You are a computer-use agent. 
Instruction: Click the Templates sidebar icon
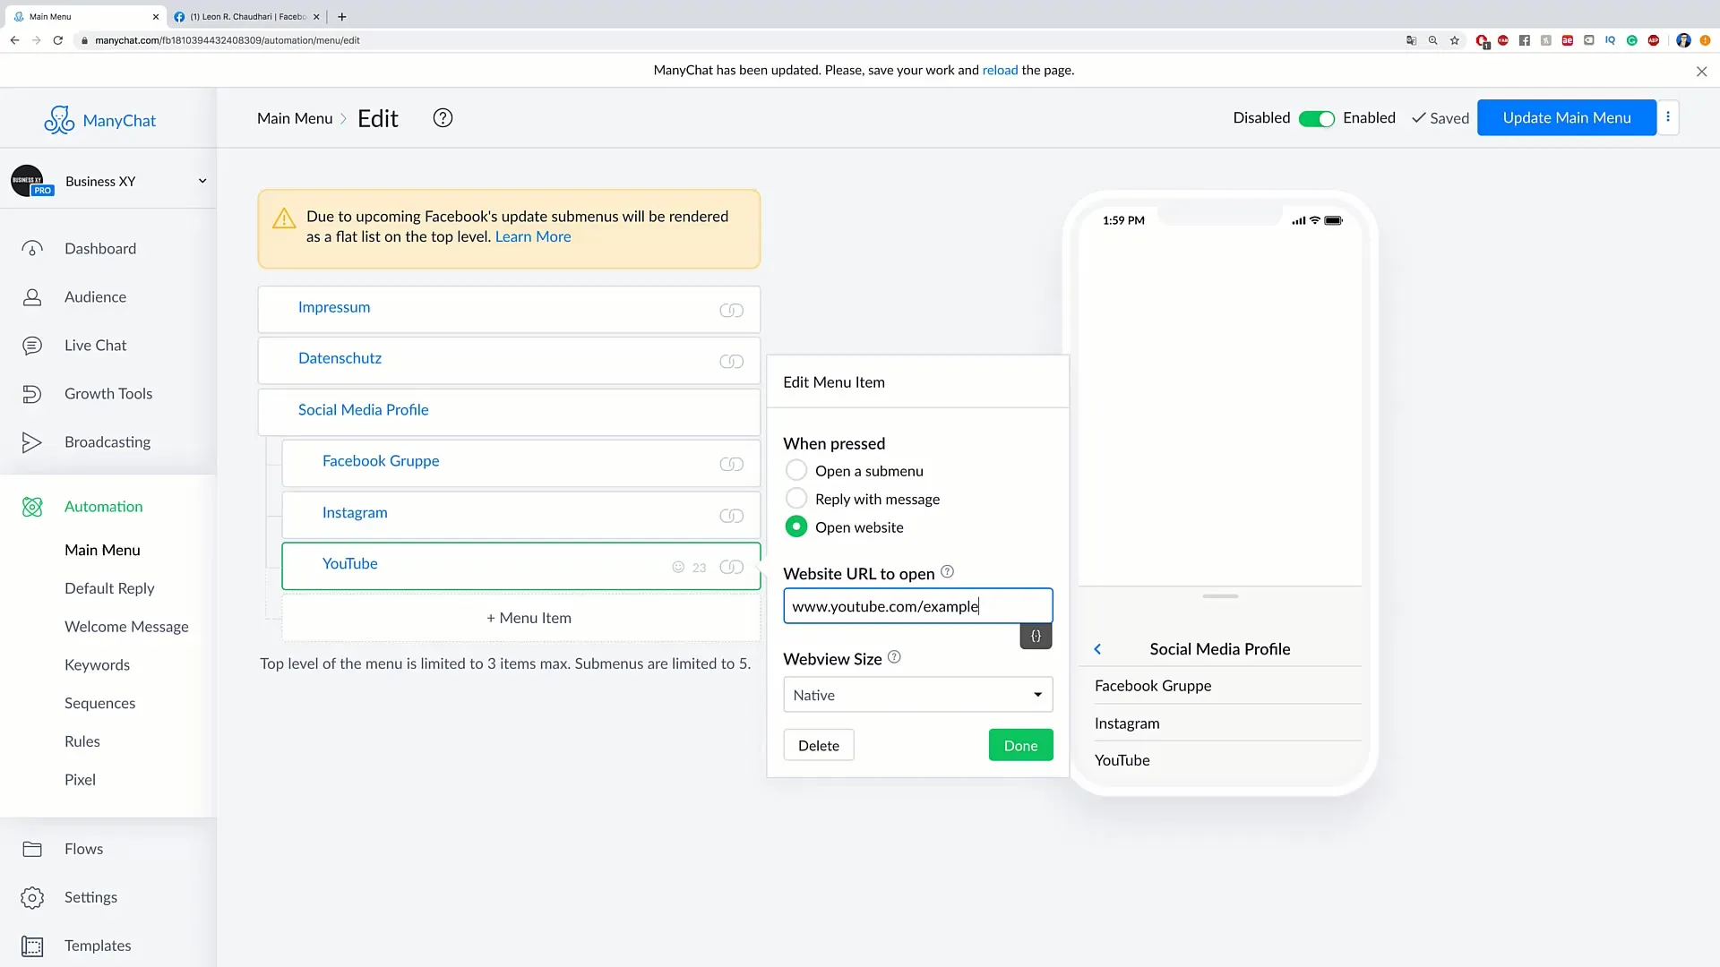click(x=32, y=945)
